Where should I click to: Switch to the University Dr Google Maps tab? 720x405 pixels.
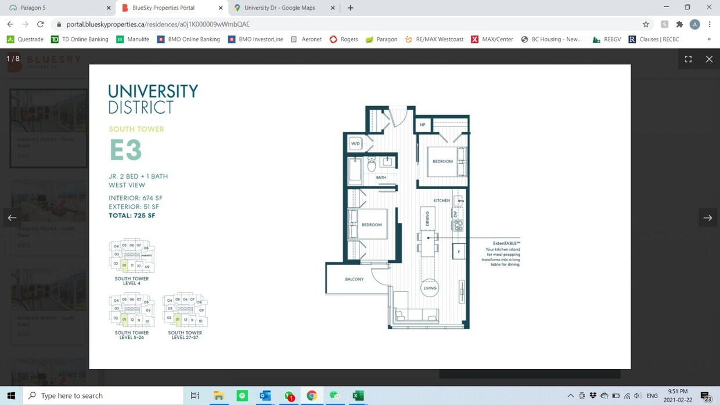pyautogui.click(x=280, y=8)
